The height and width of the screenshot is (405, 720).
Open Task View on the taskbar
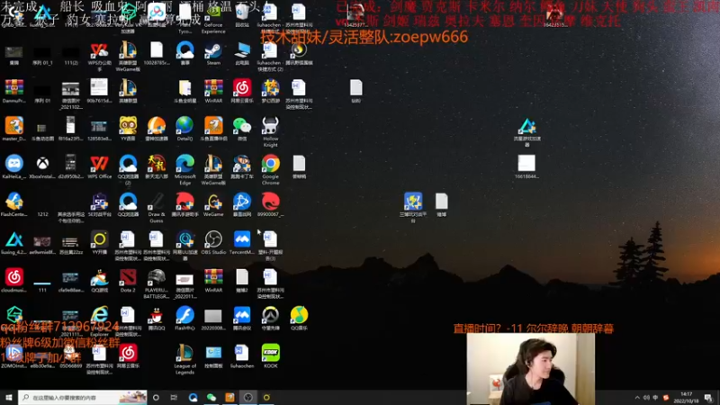tap(174, 397)
